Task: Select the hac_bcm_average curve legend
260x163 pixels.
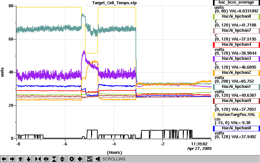Action: coord(236,3)
